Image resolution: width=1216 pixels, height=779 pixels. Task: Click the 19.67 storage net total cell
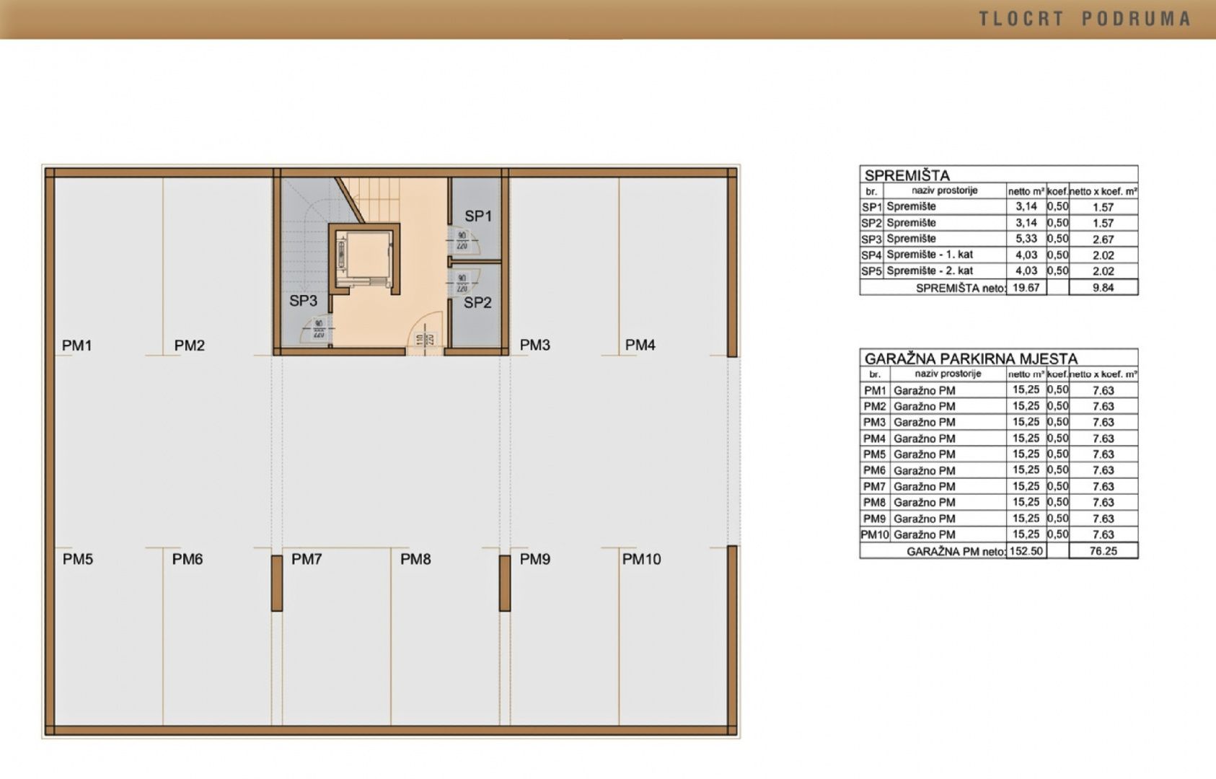pyautogui.click(x=1026, y=288)
